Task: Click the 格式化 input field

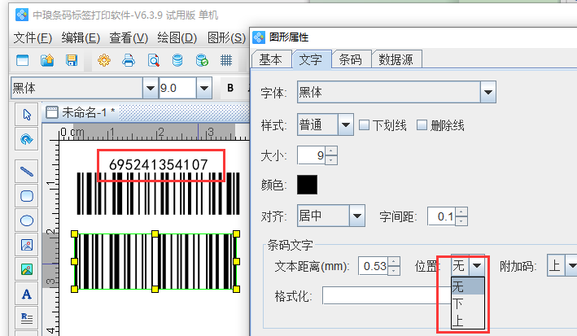Action: click(x=387, y=295)
